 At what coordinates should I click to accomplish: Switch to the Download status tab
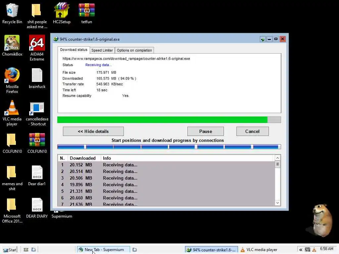click(74, 50)
